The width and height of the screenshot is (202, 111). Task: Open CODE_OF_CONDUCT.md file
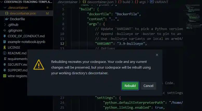pyautogui.click(x=26, y=36)
